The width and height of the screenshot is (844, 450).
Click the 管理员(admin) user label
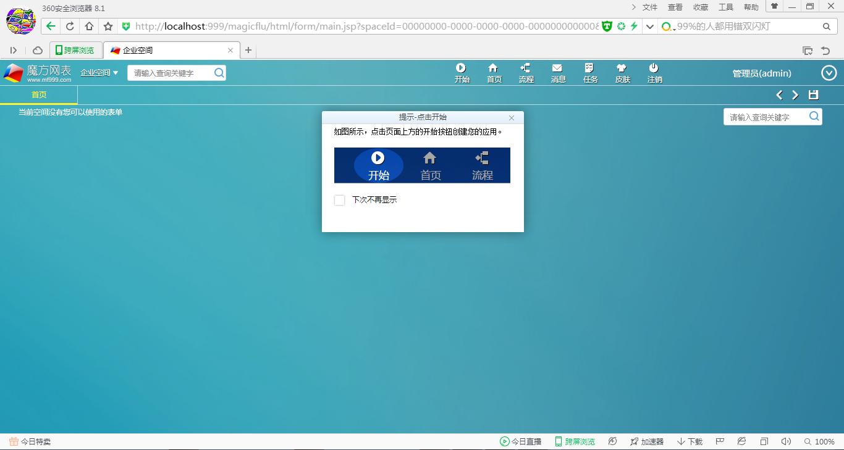pyautogui.click(x=762, y=73)
